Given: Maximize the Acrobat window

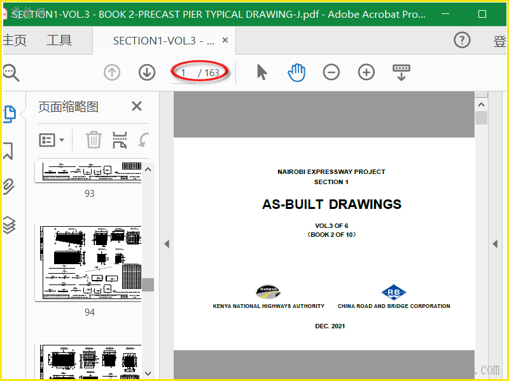Looking at the screenshot, I should click(482, 14).
